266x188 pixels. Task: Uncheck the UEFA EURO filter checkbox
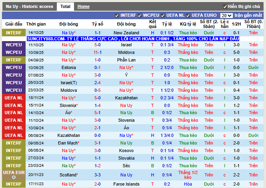pos(188,16)
